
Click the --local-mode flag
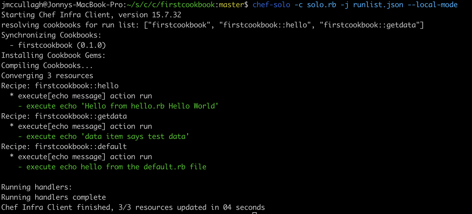click(x=433, y=5)
